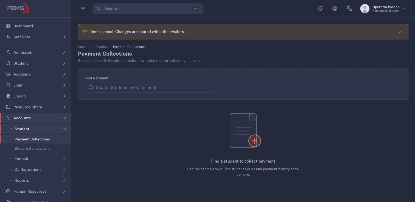
Task: Click the Dashboard grid icon
Action: [x=8, y=26]
